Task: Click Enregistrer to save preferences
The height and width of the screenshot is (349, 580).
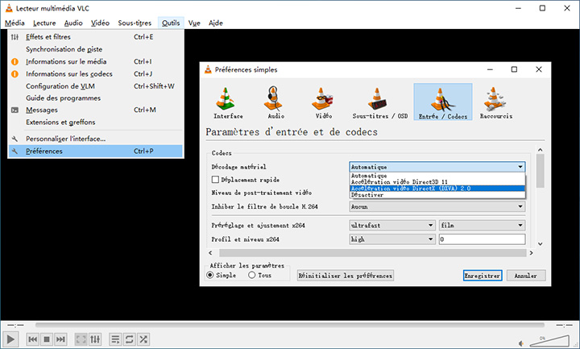Action: [x=483, y=276]
